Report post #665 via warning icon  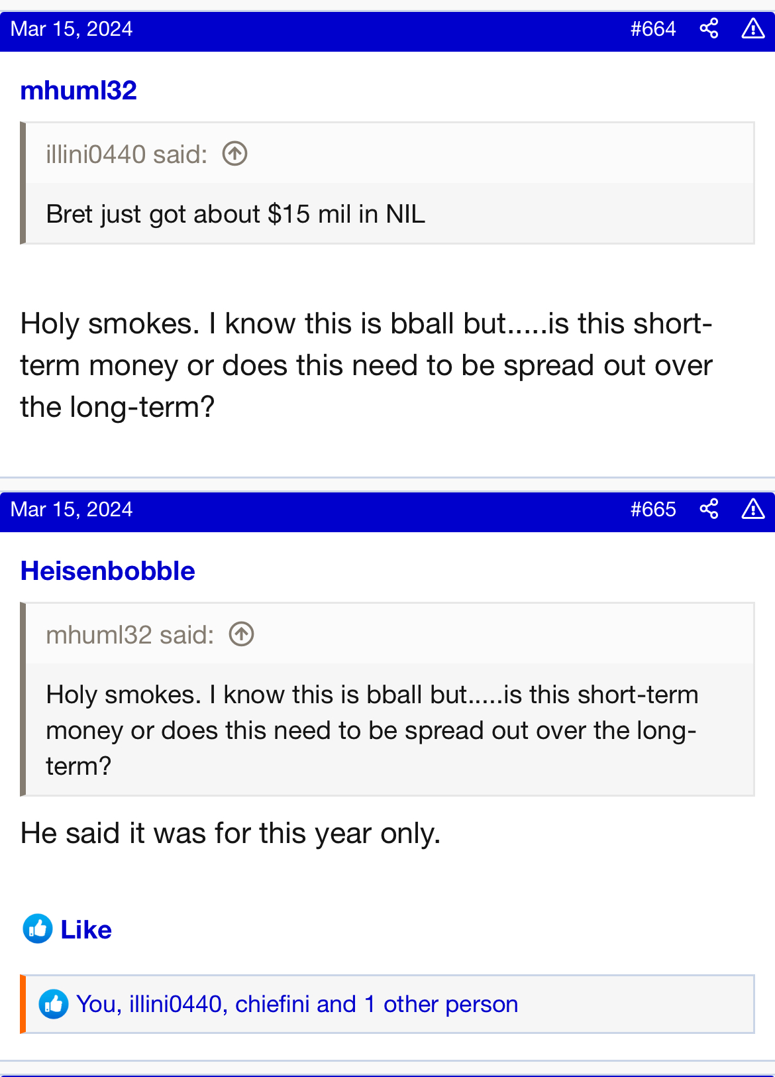click(x=753, y=509)
